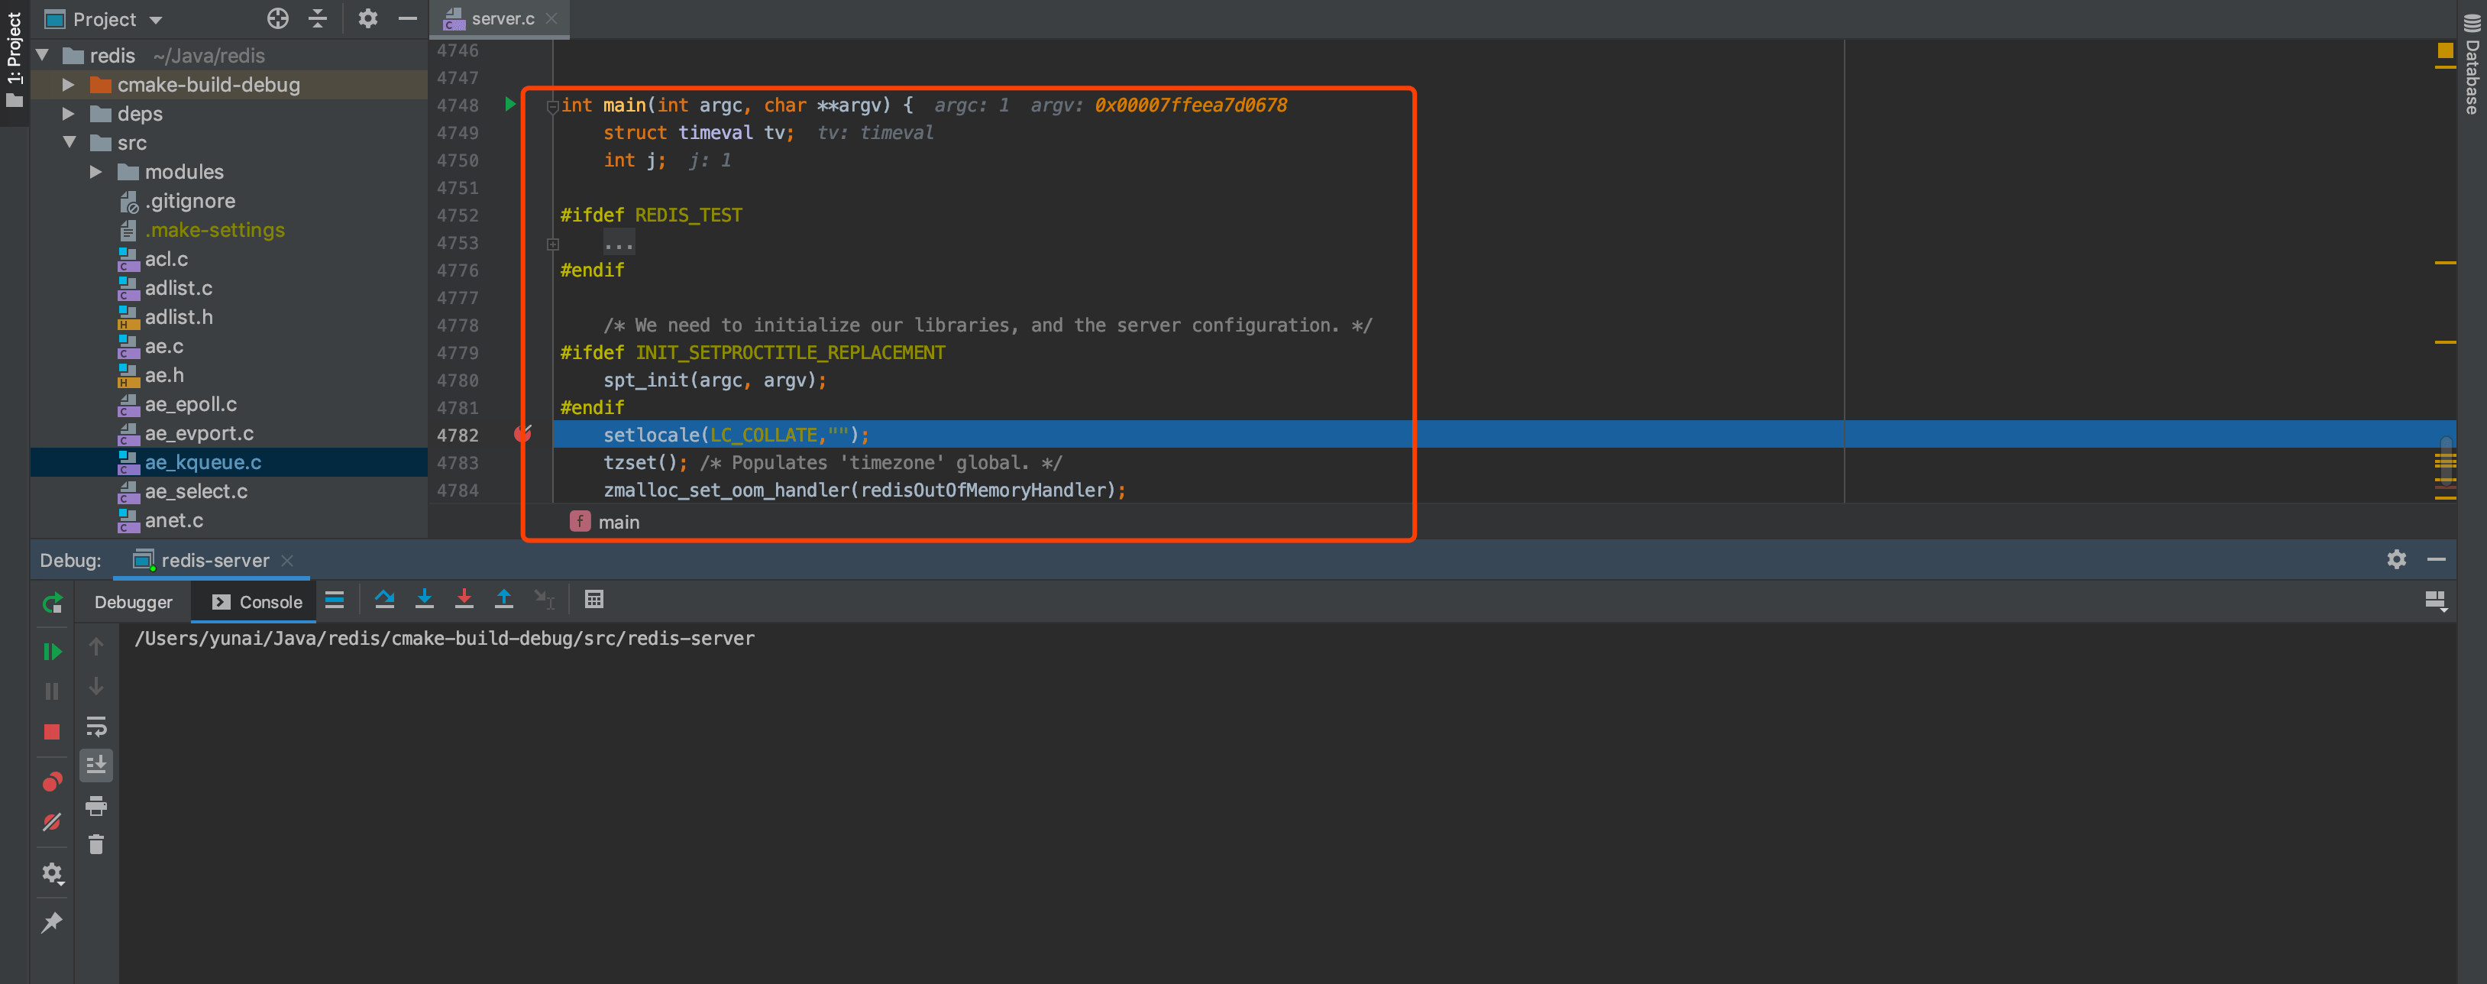Image resolution: width=2487 pixels, height=984 pixels.
Task: Toggle breakpoint on line 4782
Action: point(522,435)
